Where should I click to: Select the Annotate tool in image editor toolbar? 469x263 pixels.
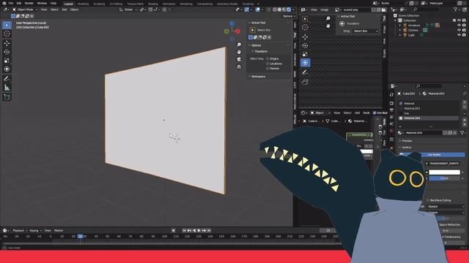click(305, 72)
